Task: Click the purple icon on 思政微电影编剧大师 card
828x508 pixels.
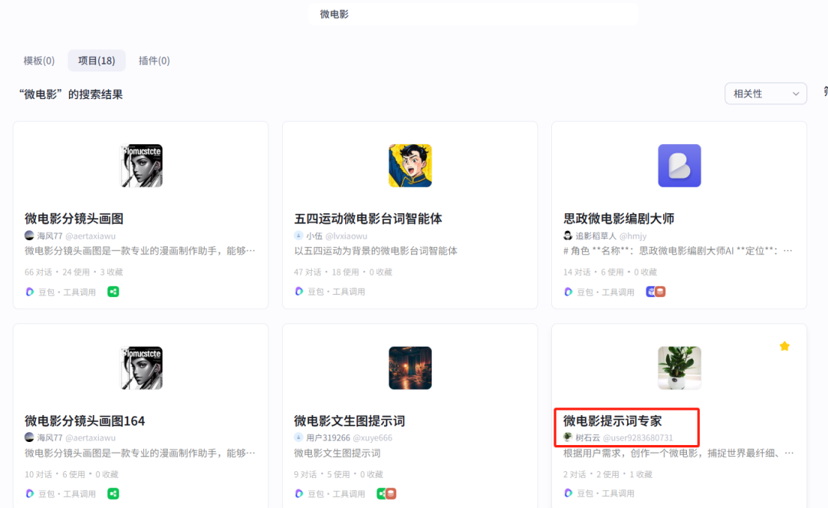Action: point(651,292)
